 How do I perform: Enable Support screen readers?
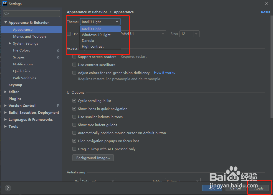[x=74, y=57]
